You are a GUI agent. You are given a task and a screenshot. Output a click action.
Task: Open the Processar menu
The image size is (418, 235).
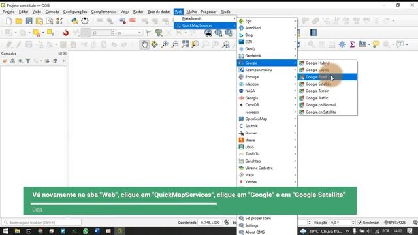[209, 12]
